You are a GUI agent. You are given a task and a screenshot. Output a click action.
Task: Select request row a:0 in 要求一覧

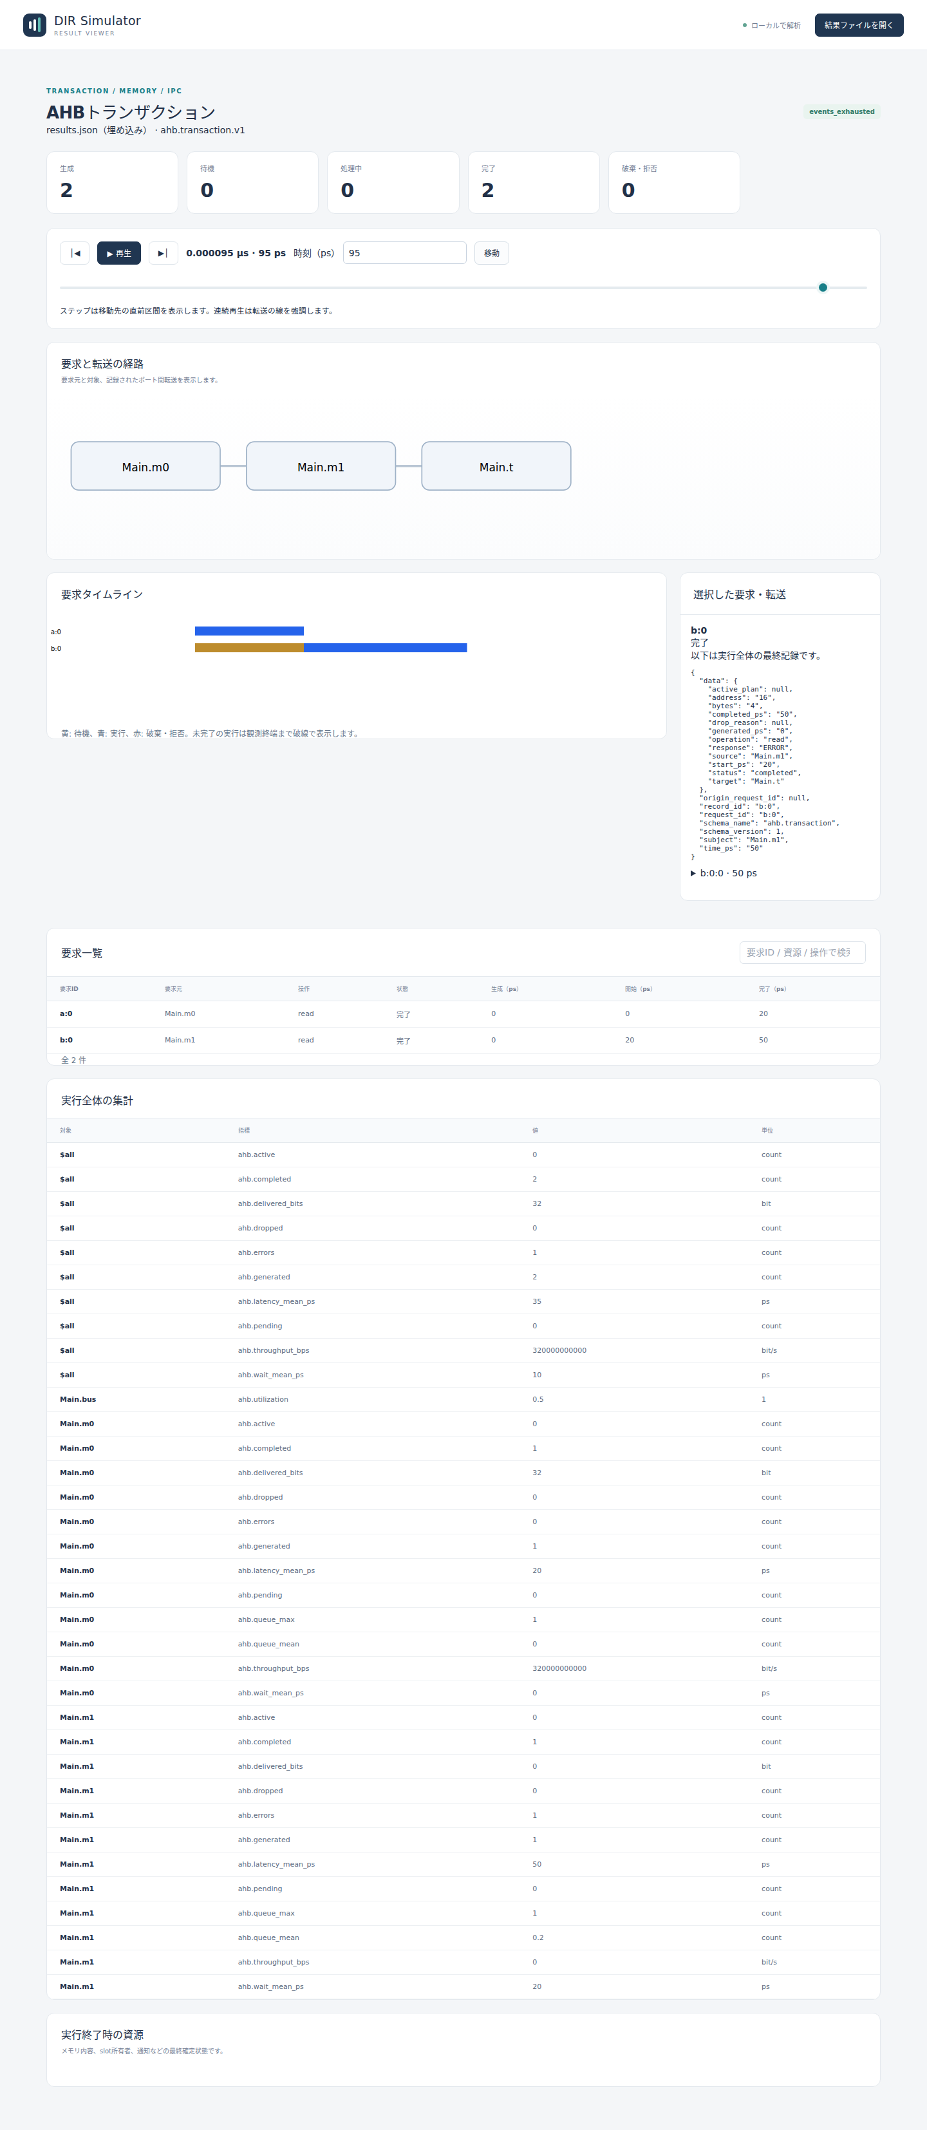tap(463, 1013)
